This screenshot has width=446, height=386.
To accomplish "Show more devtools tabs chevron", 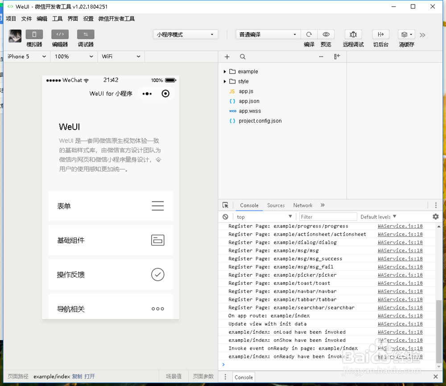I will coord(322,205).
